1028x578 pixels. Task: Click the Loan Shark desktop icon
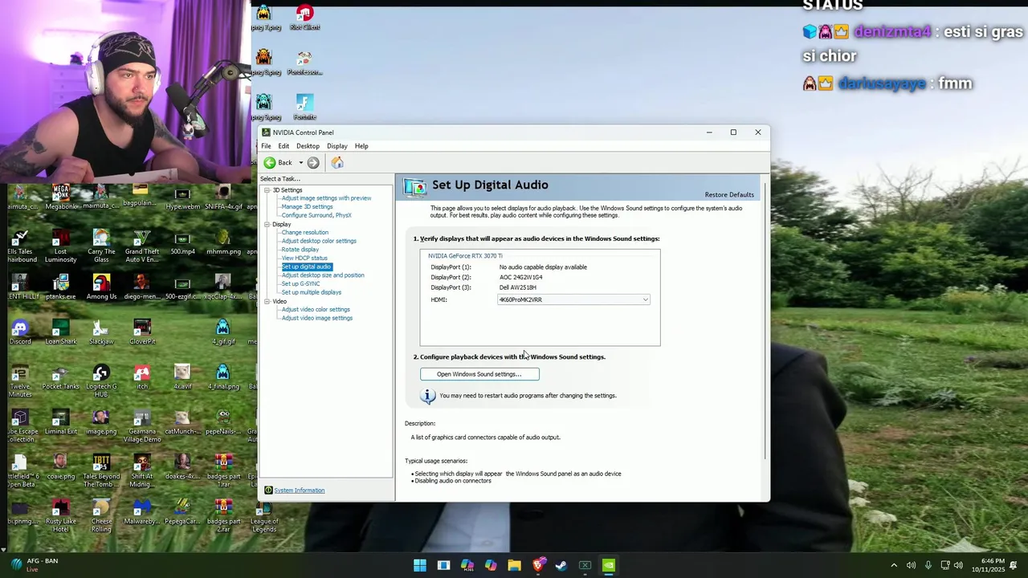coord(61,332)
